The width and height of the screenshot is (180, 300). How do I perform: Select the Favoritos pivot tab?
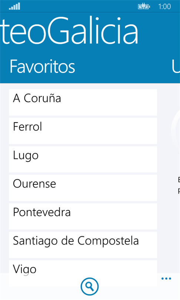42,66
